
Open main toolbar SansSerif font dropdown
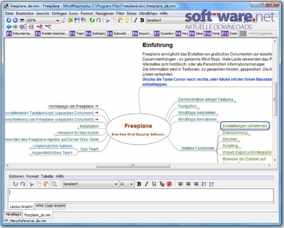(x=202, y=21)
